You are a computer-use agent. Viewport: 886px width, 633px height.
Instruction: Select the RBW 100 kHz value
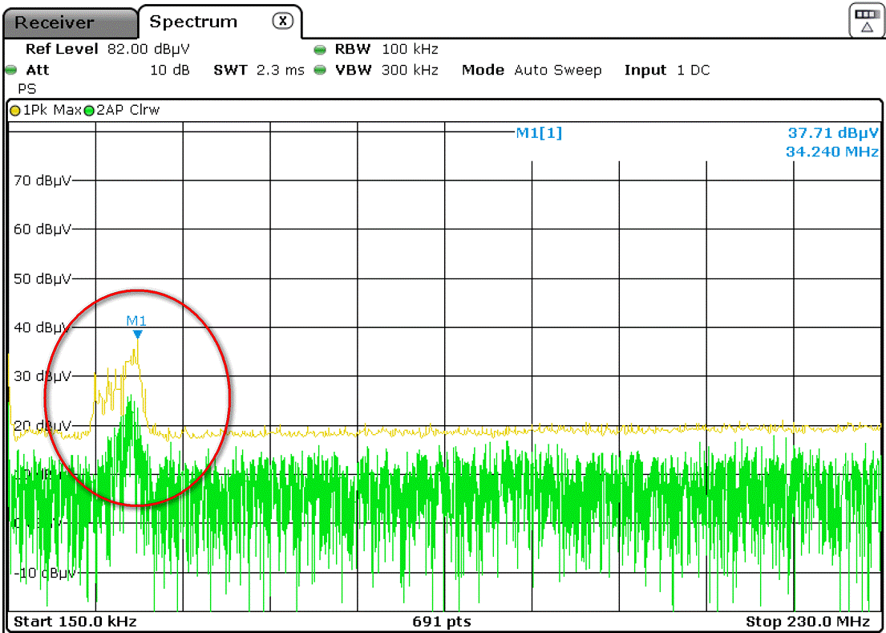click(411, 49)
